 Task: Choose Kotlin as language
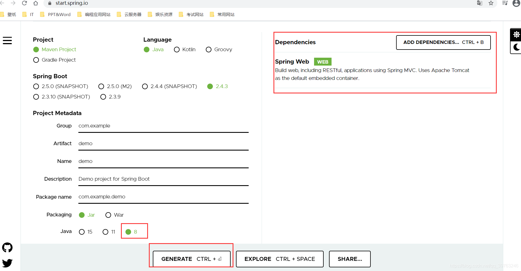coord(185,50)
